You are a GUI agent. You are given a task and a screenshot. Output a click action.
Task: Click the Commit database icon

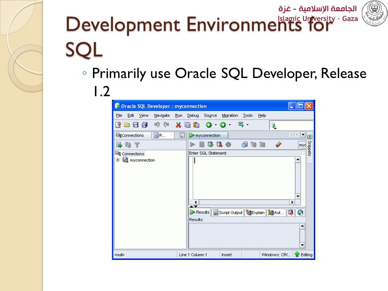pos(211,145)
